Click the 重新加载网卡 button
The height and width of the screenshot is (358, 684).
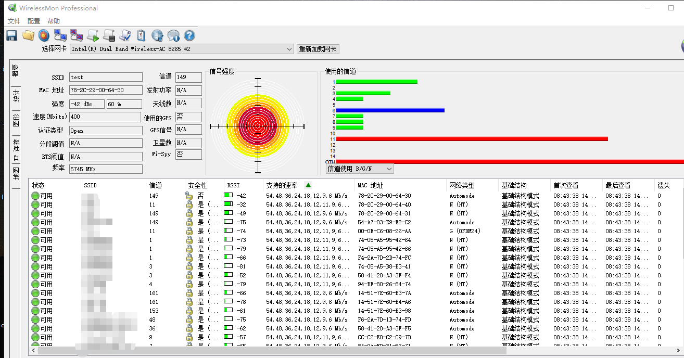318,49
